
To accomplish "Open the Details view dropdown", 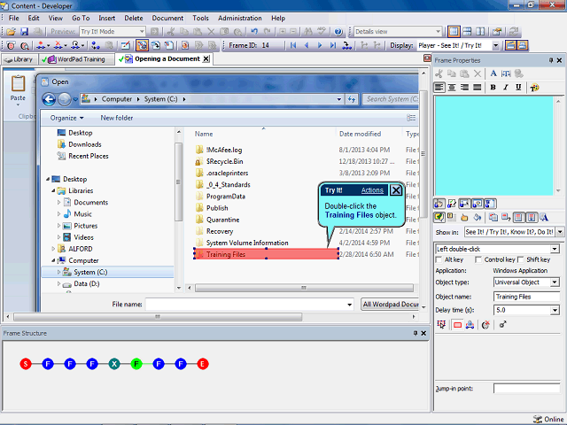I will 438,32.
